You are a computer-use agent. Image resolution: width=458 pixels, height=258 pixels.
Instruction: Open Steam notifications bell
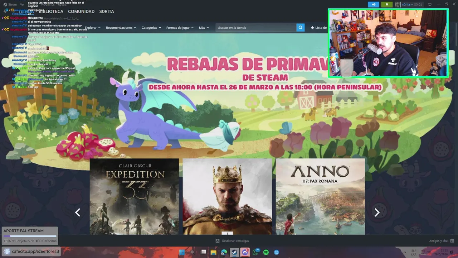386,5
